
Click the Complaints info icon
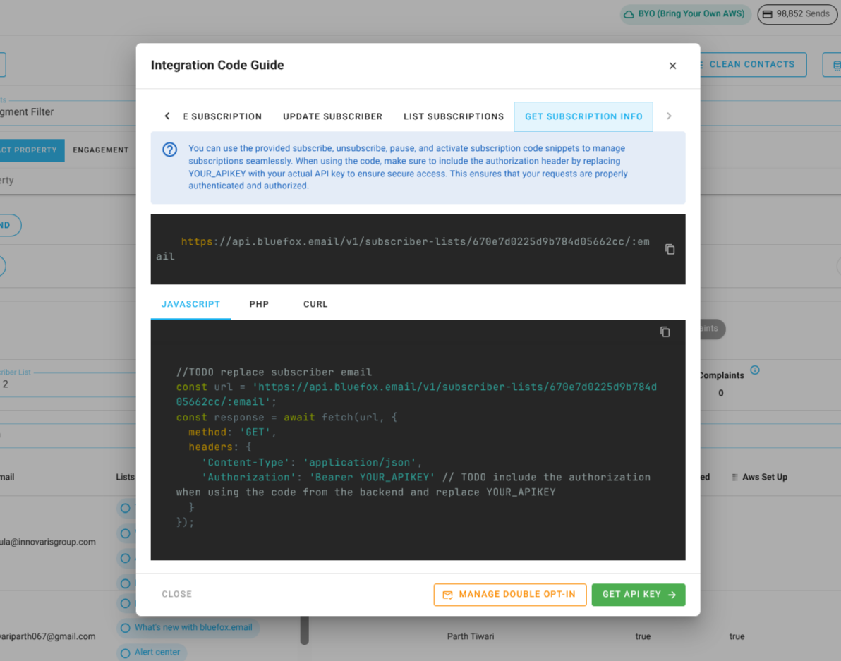(755, 370)
